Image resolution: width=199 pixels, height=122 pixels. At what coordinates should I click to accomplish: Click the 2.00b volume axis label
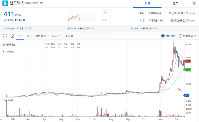pyautogui.click(x=188, y=101)
